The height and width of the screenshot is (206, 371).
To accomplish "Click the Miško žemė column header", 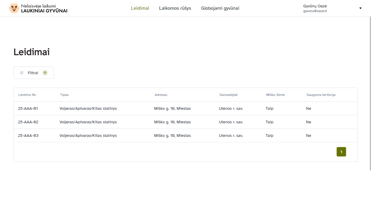I will coord(275,95).
